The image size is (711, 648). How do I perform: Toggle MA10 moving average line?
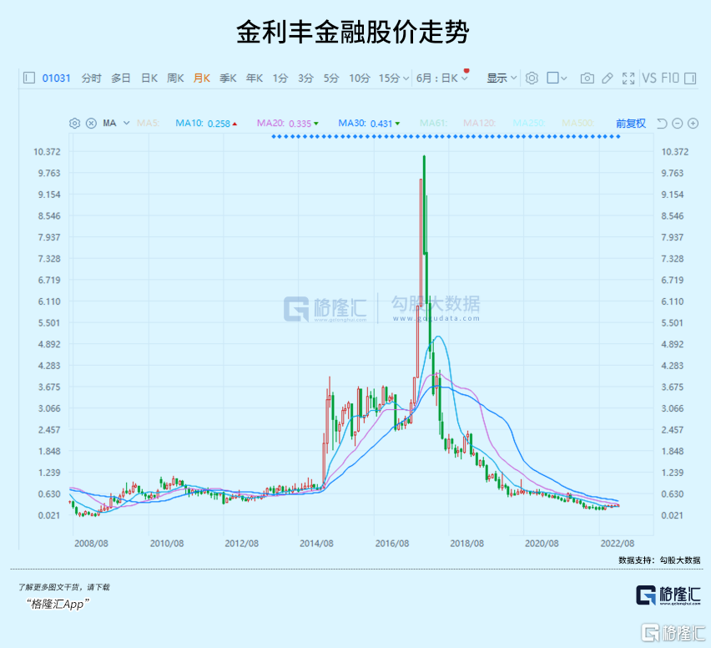click(x=202, y=124)
